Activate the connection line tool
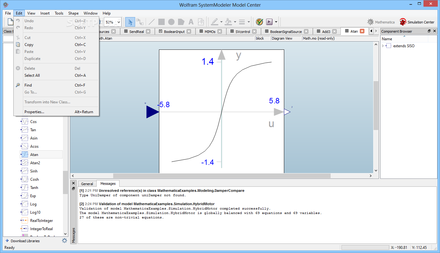440x253 pixels. pos(140,22)
